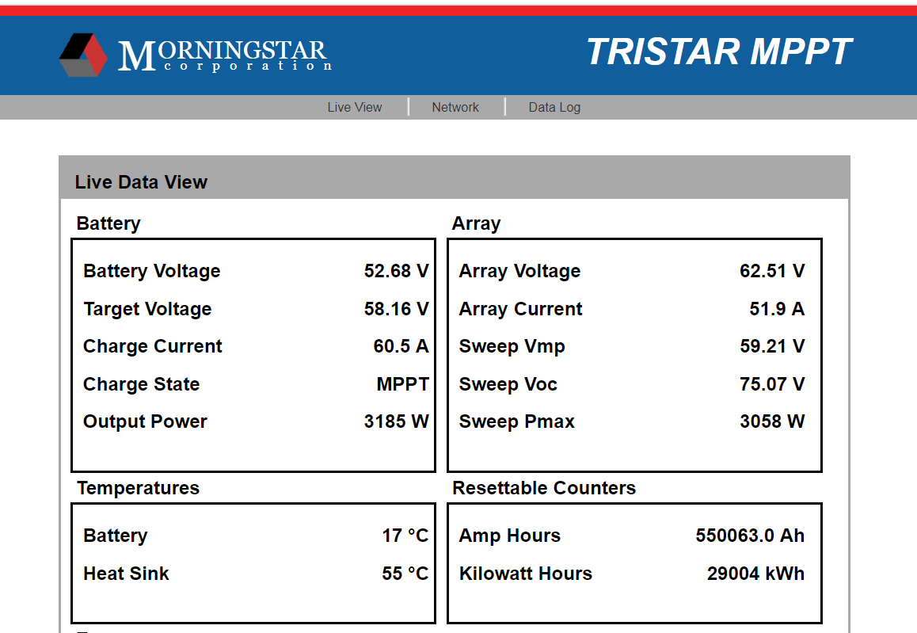Select the Amp Hours label

[509, 536]
